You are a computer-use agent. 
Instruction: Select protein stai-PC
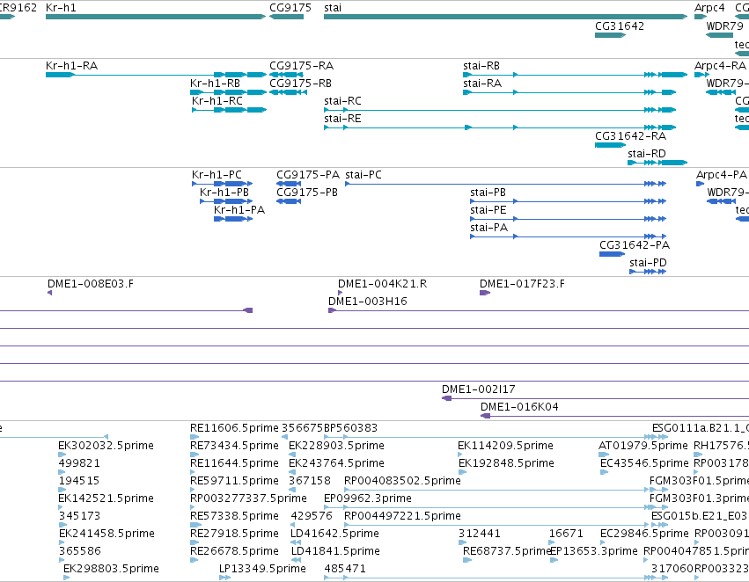(505, 184)
